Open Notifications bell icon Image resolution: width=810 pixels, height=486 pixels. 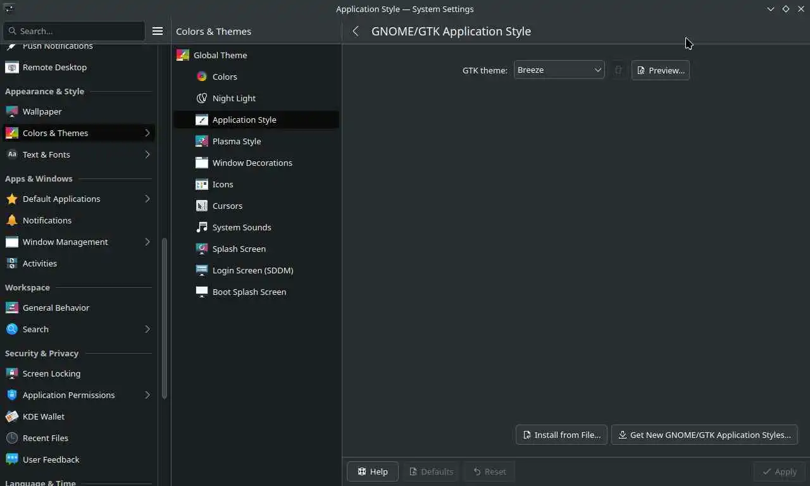point(11,220)
